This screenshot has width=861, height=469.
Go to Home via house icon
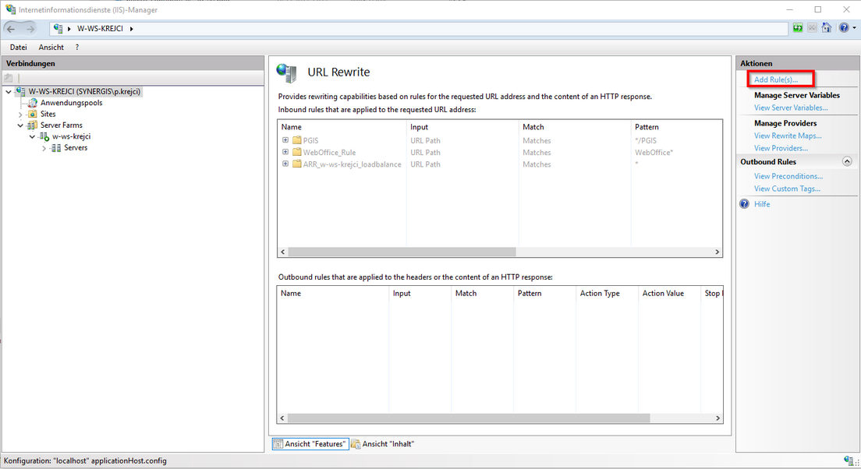coord(827,28)
